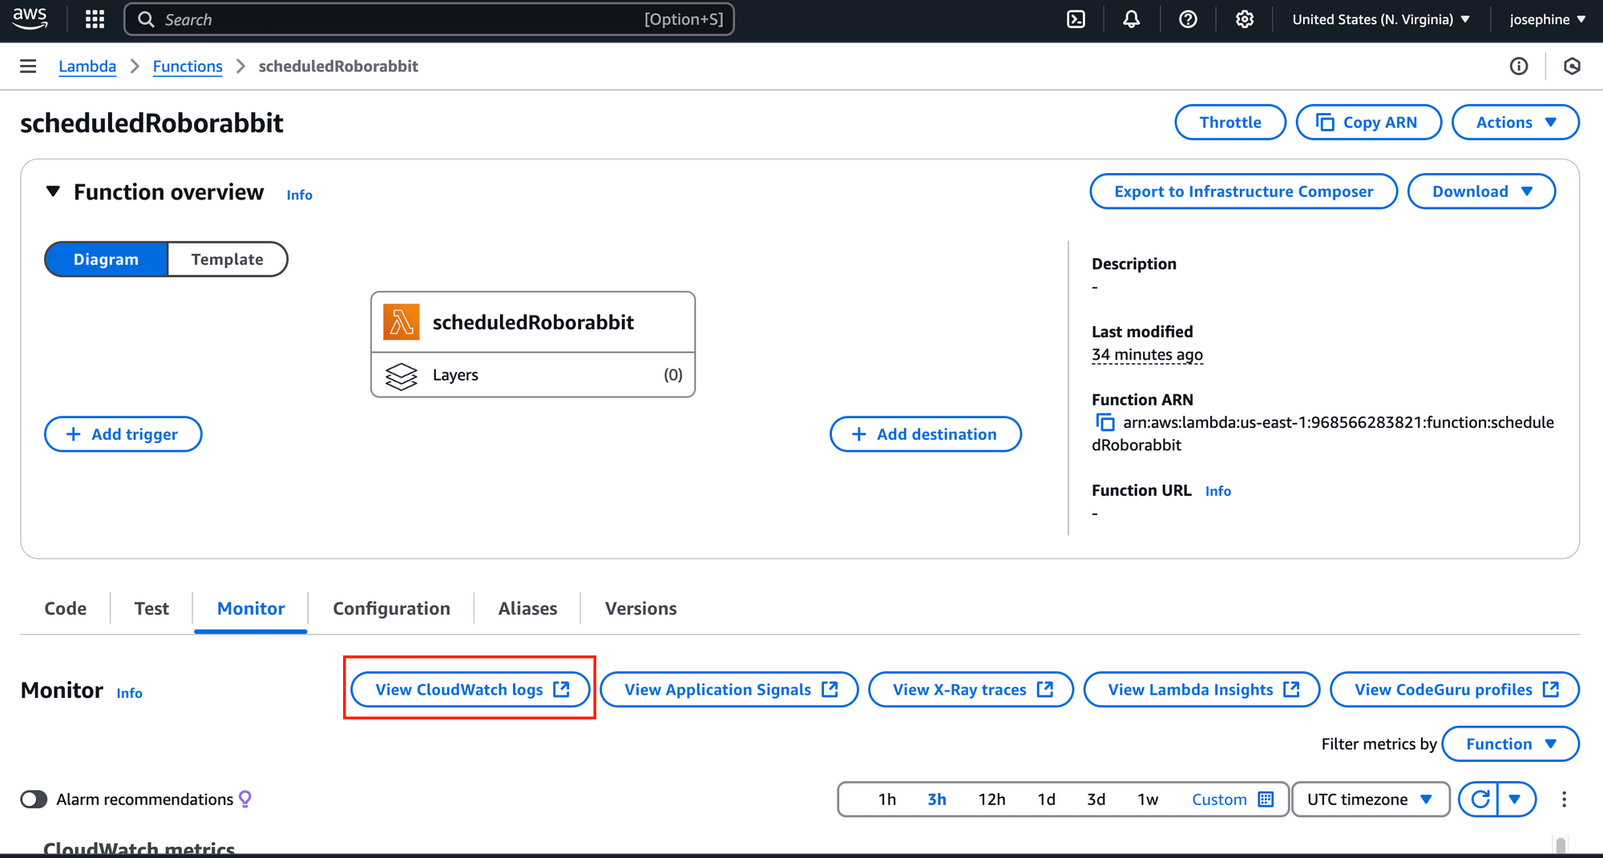Focus the top Search input field
Screen dimensions: 1603x858
(429, 19)
